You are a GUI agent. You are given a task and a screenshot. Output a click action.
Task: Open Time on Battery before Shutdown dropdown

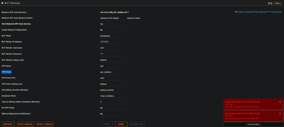coord(112,102)
